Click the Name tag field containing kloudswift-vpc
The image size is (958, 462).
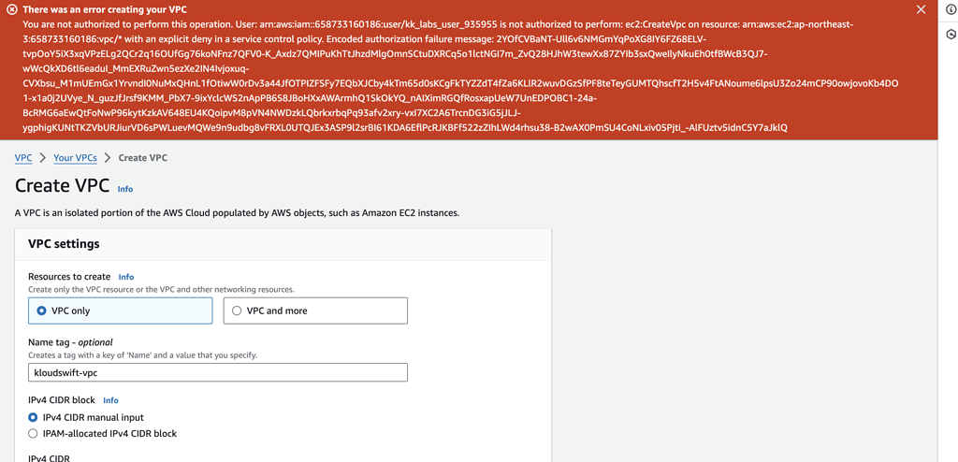coord(217,372)
